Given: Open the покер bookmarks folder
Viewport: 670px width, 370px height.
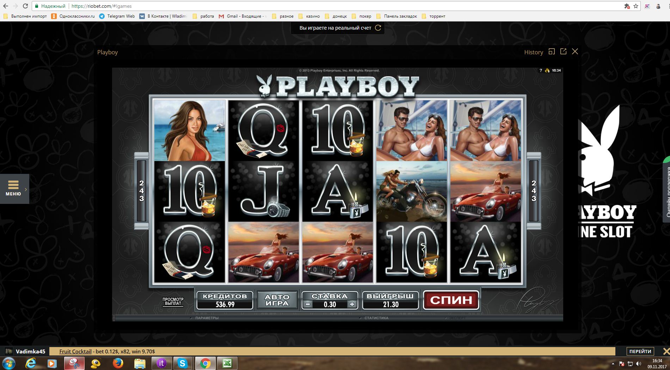Looking at the screenshot, I should [362, 16].
